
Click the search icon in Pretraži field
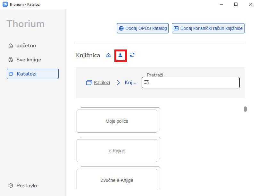tap(146, 83)
